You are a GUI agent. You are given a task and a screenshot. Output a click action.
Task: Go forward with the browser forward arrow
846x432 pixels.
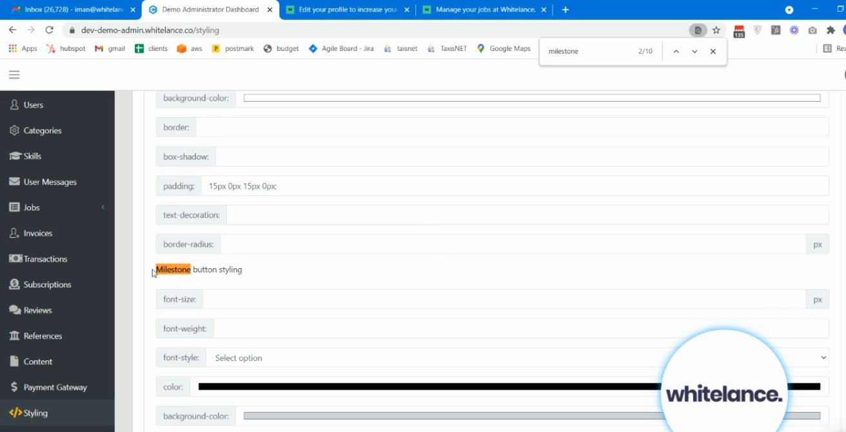click(x=31, y=30)
